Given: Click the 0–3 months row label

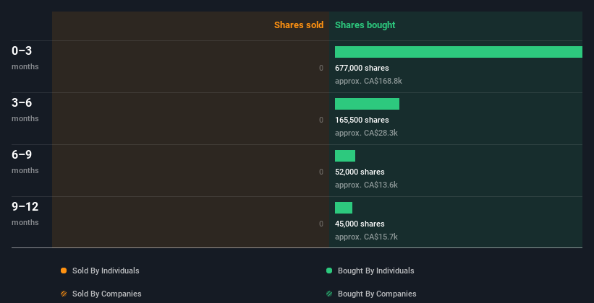Looking at the screenshot, I should click(25, 58).
